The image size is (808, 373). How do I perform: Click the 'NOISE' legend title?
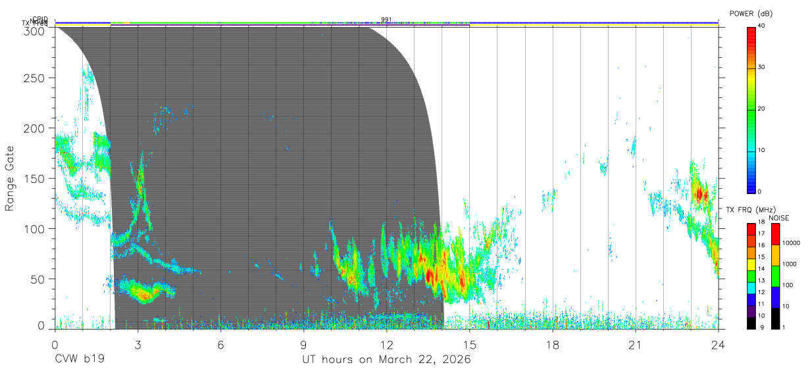click(x=778, y=218)
